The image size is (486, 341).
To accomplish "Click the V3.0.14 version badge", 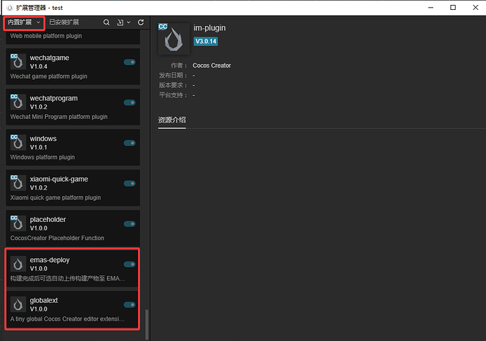I will [206, 42].
